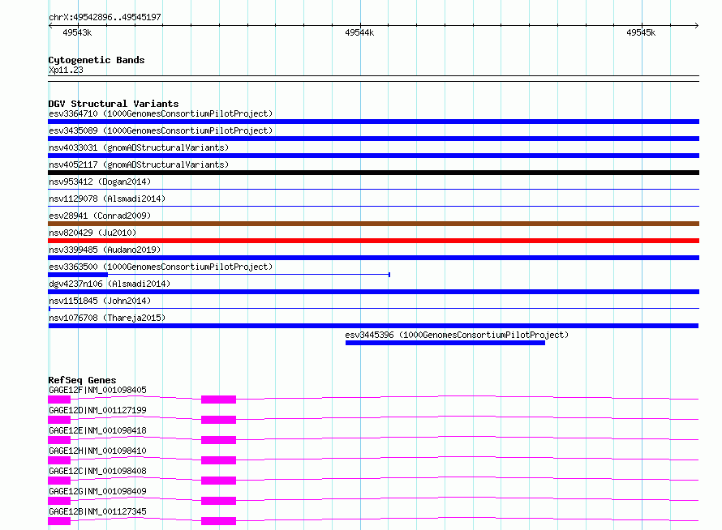Open variant label nsv820429 (Ju2010)
This screenshot has height=530, width=722.
92,233
